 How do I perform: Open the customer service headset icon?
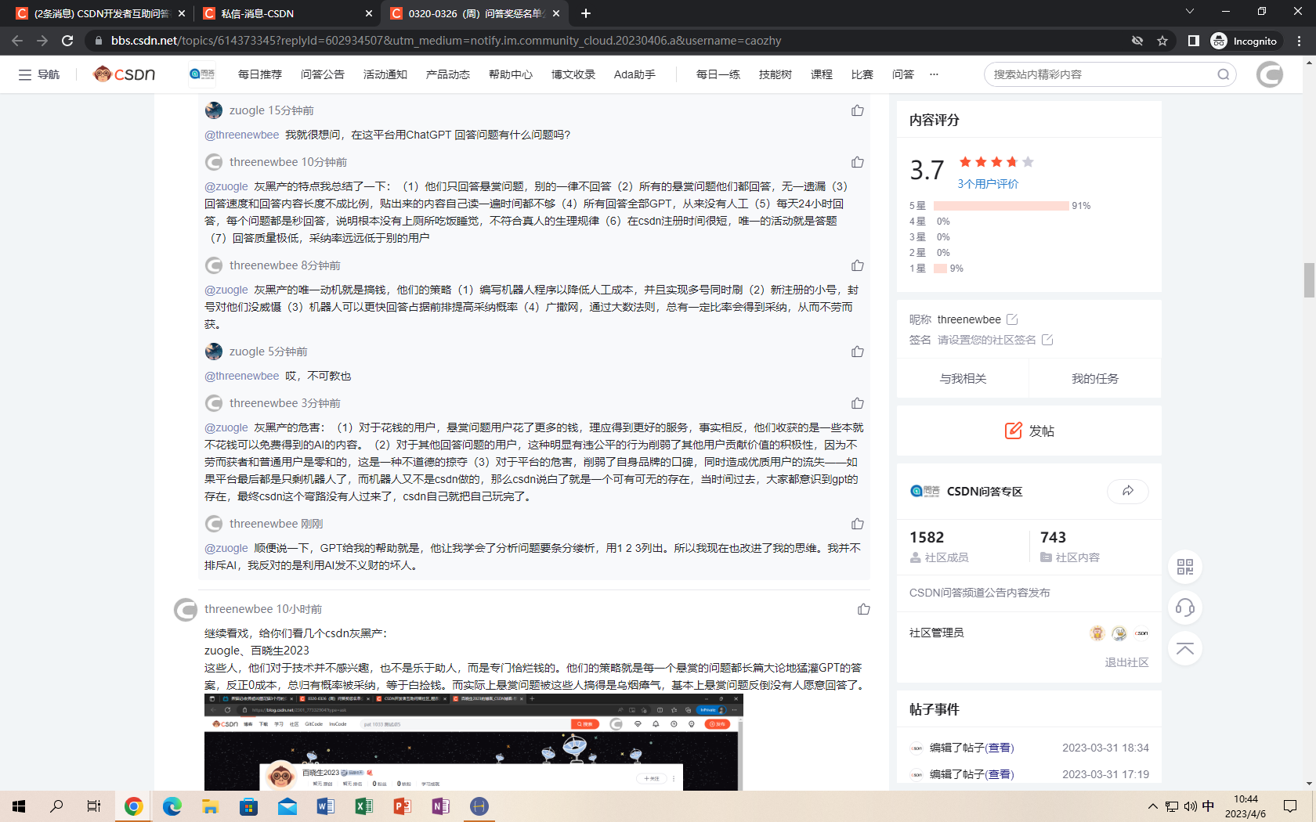(1184, 607)
